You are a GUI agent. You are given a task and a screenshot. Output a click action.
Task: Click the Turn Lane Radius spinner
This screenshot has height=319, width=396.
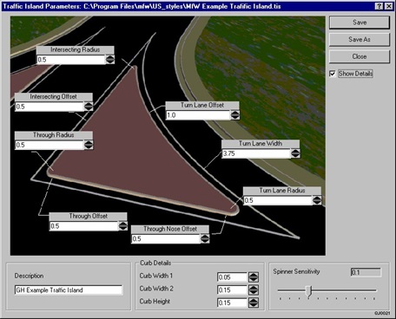pos(317,200)
